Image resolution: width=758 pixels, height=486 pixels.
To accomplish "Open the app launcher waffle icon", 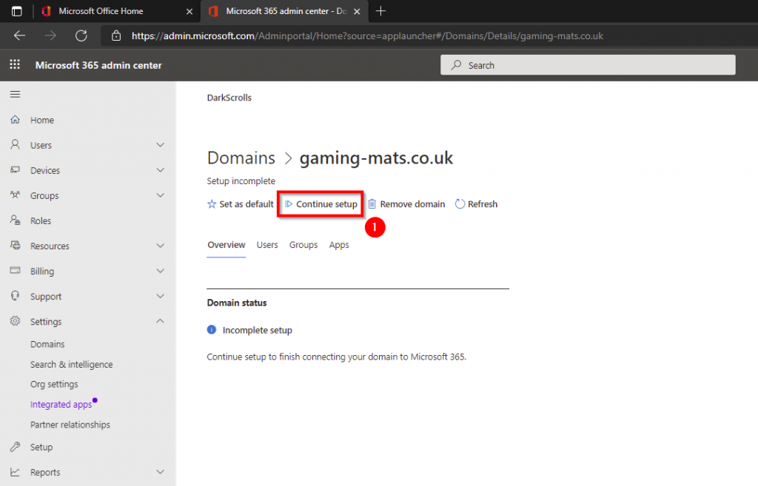I will [15, 64].
